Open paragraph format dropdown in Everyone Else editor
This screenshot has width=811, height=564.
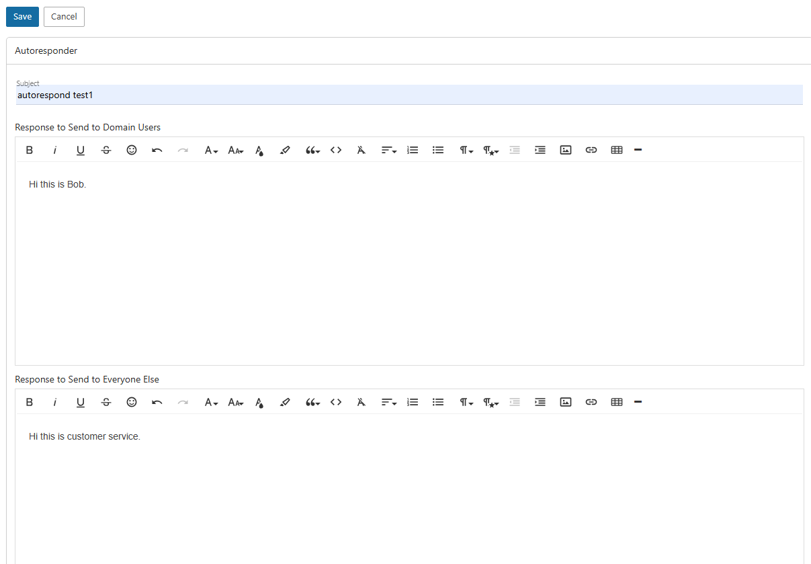pyautogui.click(x=466, y=402)
